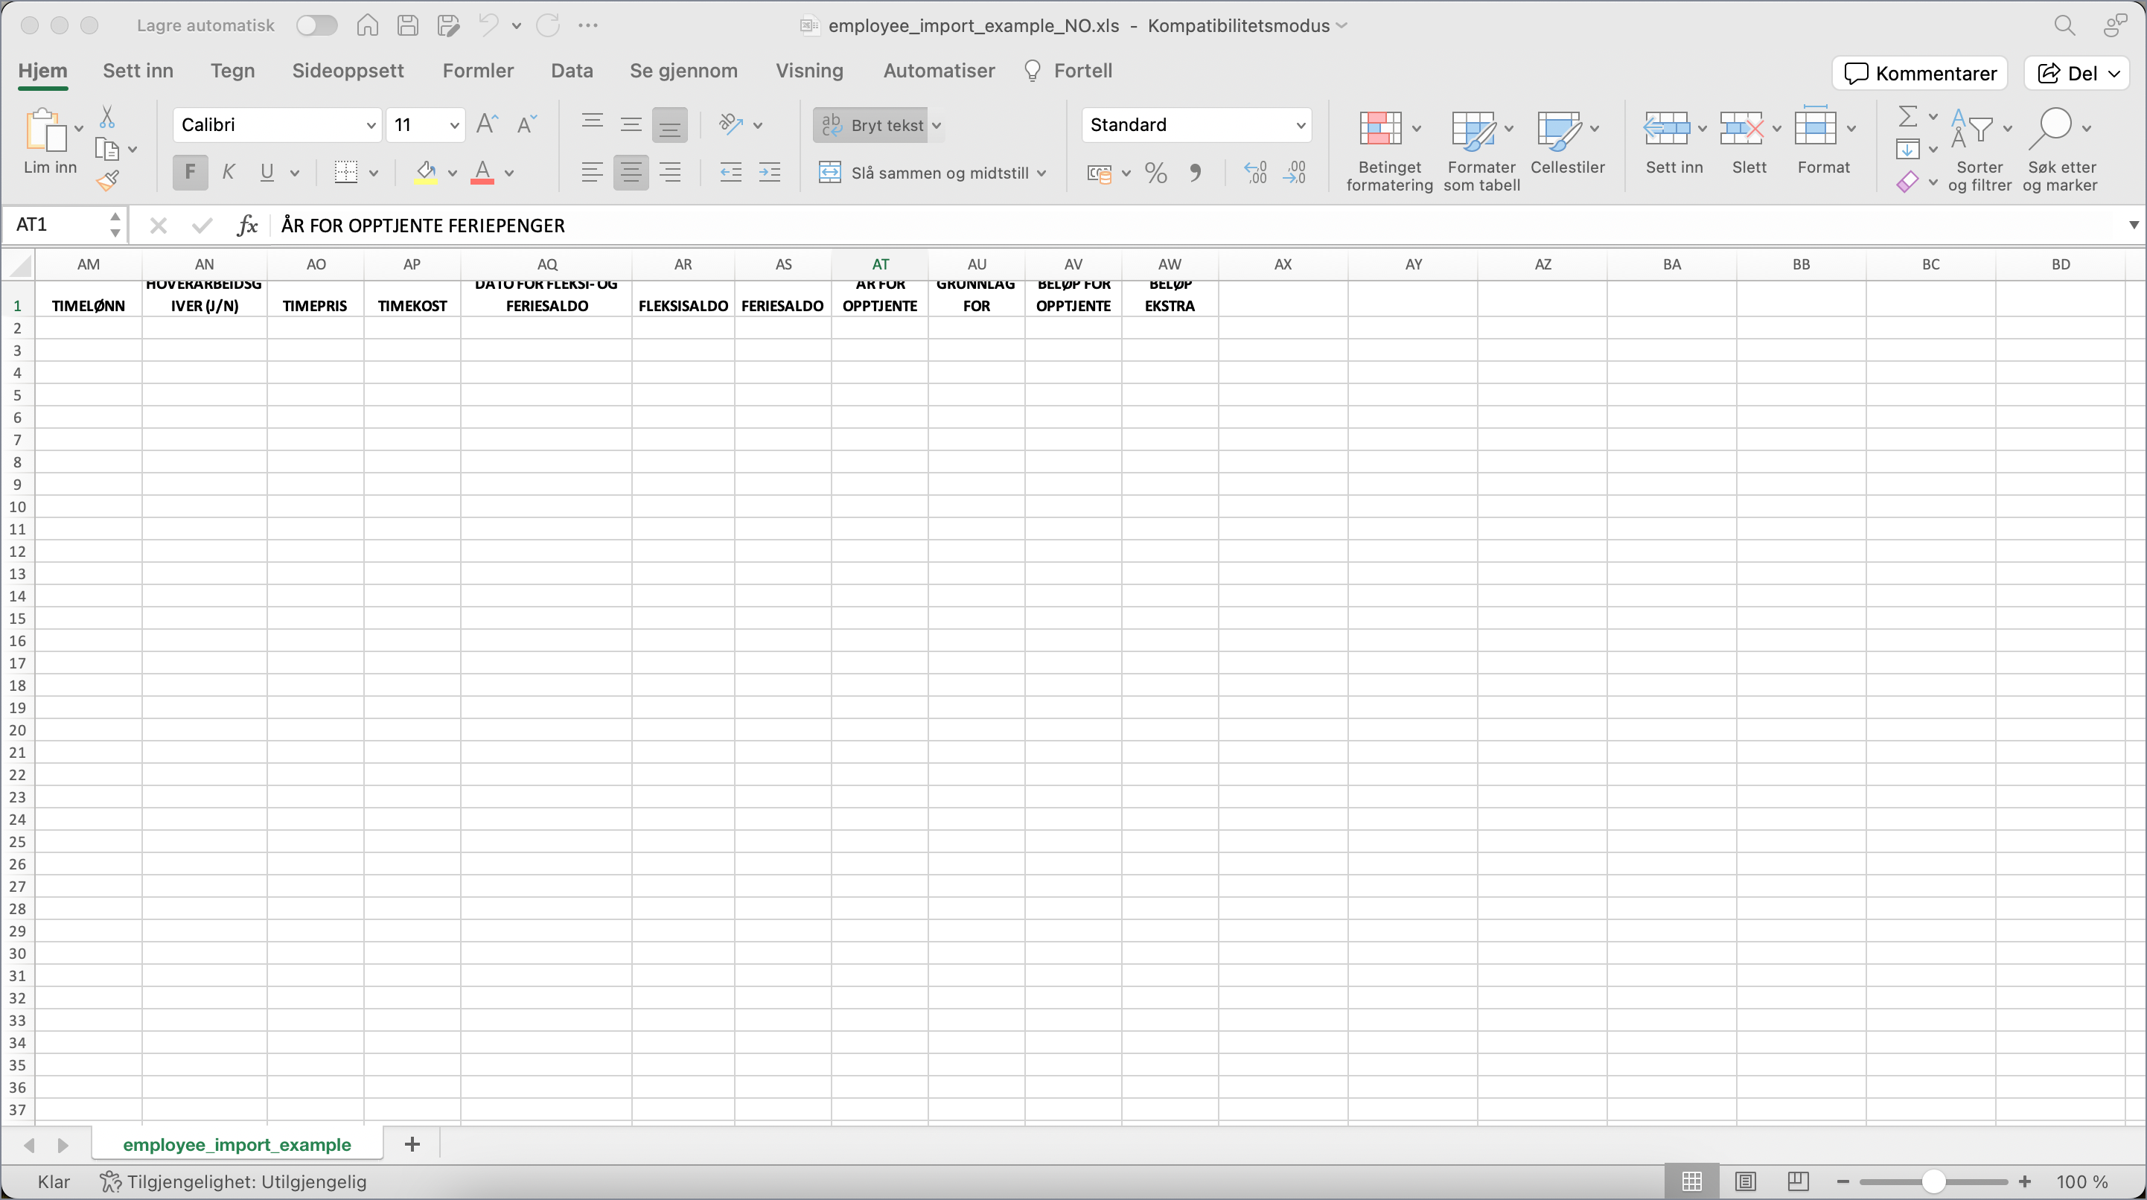Click the zoom slider handle
Screen dimensions: 2147x1200
tap(1933, 1181)
